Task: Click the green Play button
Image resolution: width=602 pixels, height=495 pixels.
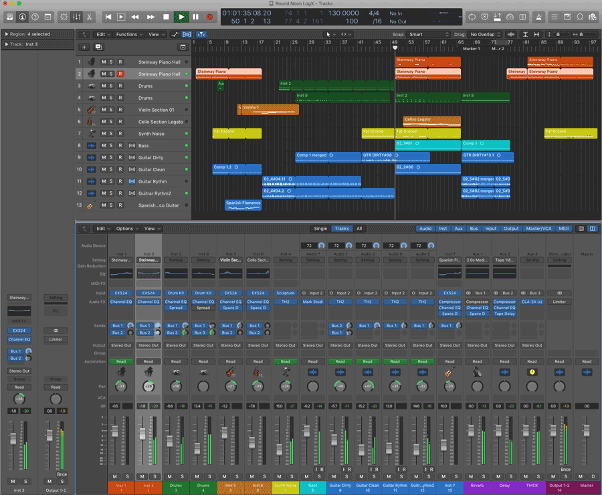Action: 181,17
